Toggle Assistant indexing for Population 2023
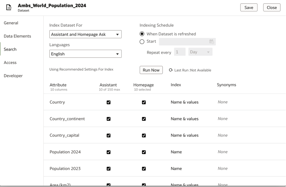The width and height of the screenshot is (286, 187). [x=109, y=168]
